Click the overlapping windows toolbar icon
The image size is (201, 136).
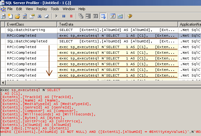(x=81, y=16)
